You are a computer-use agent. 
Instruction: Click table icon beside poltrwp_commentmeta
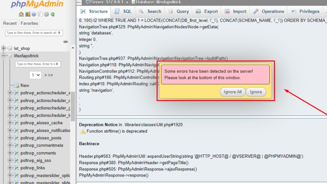pyautogui.click(x=17, y=145)
